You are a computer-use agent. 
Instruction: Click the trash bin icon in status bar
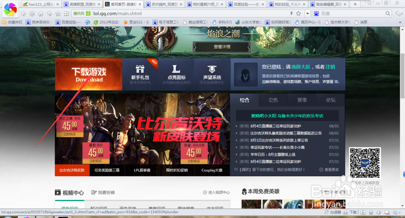coord(371,212)
